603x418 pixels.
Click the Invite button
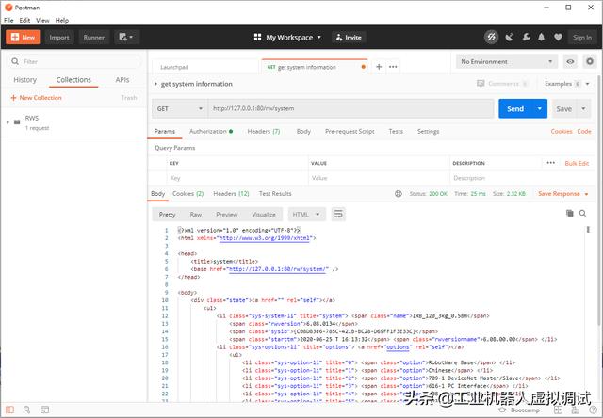tap(349, 38)
